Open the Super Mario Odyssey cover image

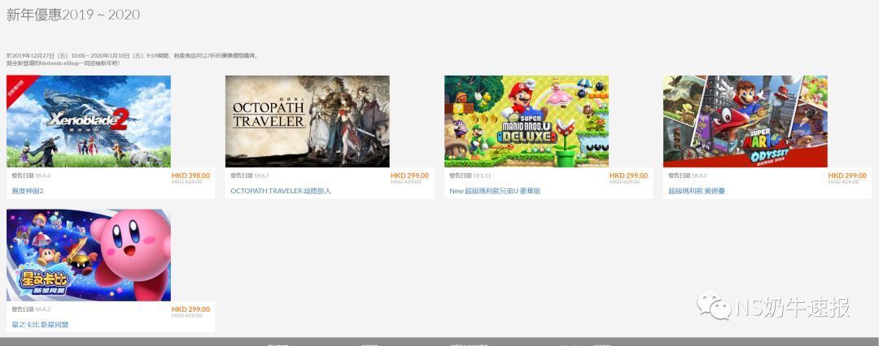[745, 122]
